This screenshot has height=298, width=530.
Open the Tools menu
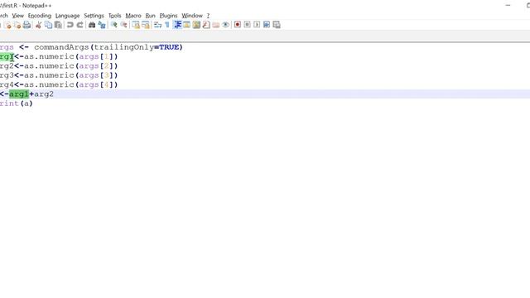[114, 16]
